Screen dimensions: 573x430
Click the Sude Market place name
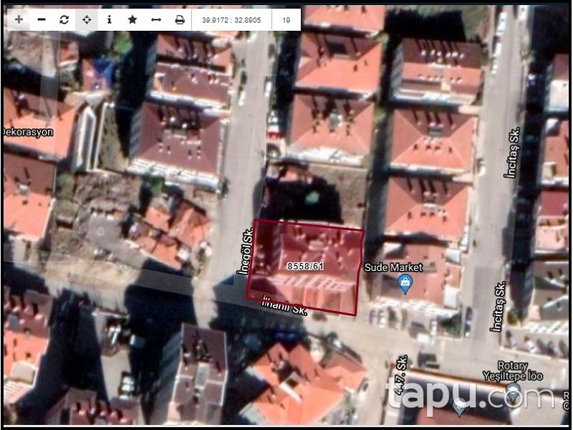[x=394, y=268]
